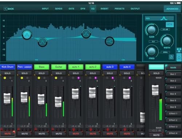Open the PRESETS tab
This screenshot has height=139, width=182.
tap(119, 9)
